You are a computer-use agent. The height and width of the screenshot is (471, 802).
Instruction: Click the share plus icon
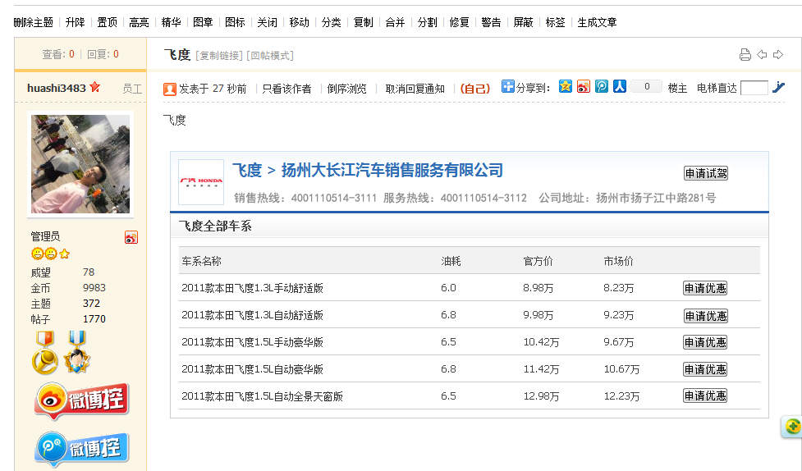[508, 86]
